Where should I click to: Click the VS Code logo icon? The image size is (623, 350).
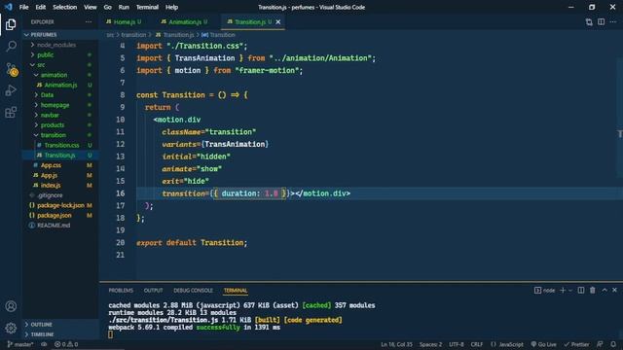pos(9,7)
